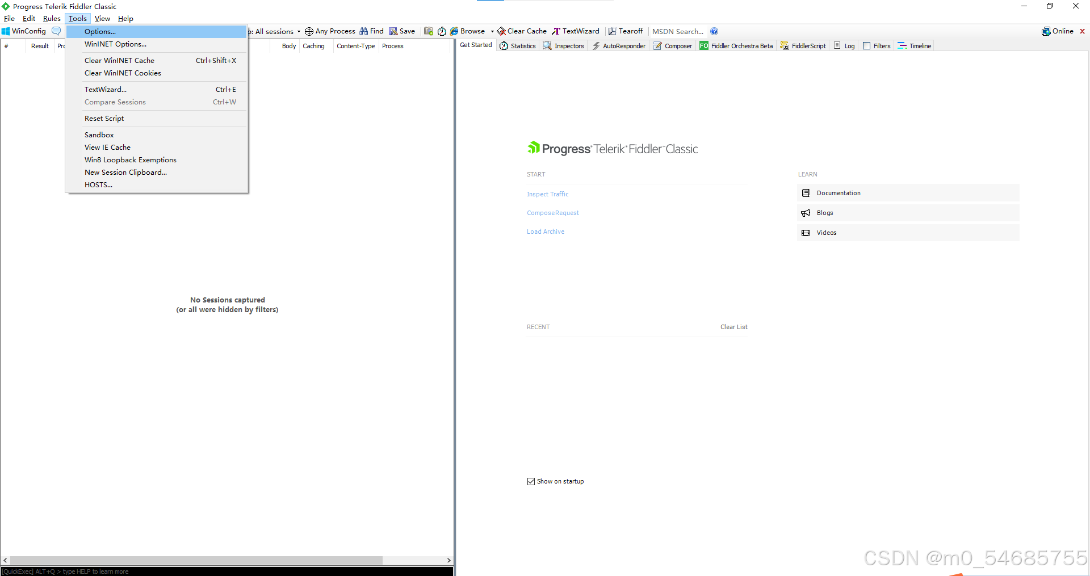Click Clear List in Recent
The width and height of the screenshot is (1090, 576).
point(734,327)
